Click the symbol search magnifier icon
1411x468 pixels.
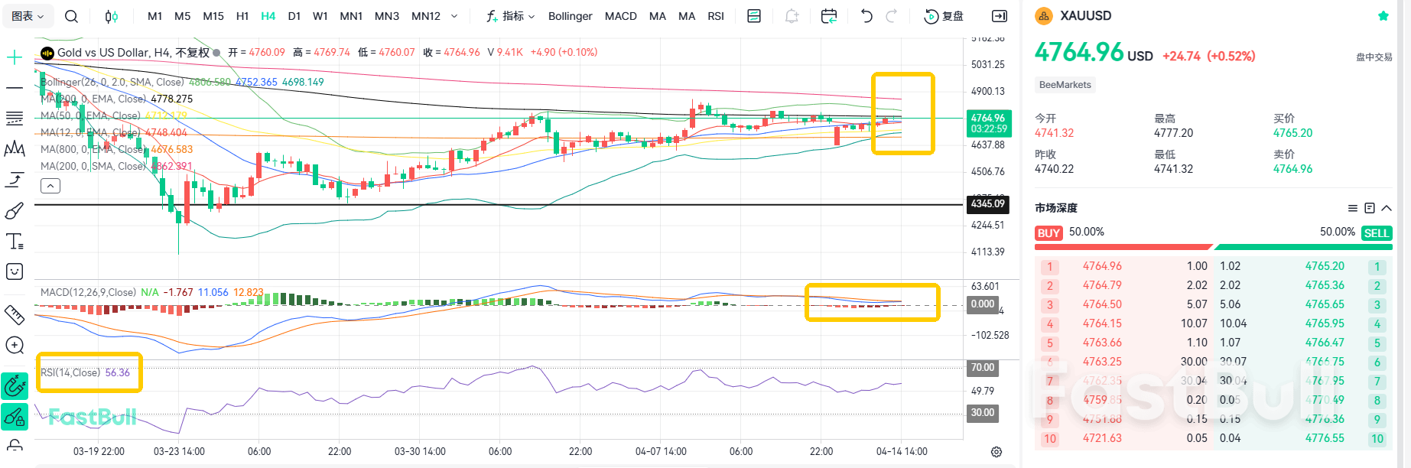71,16
